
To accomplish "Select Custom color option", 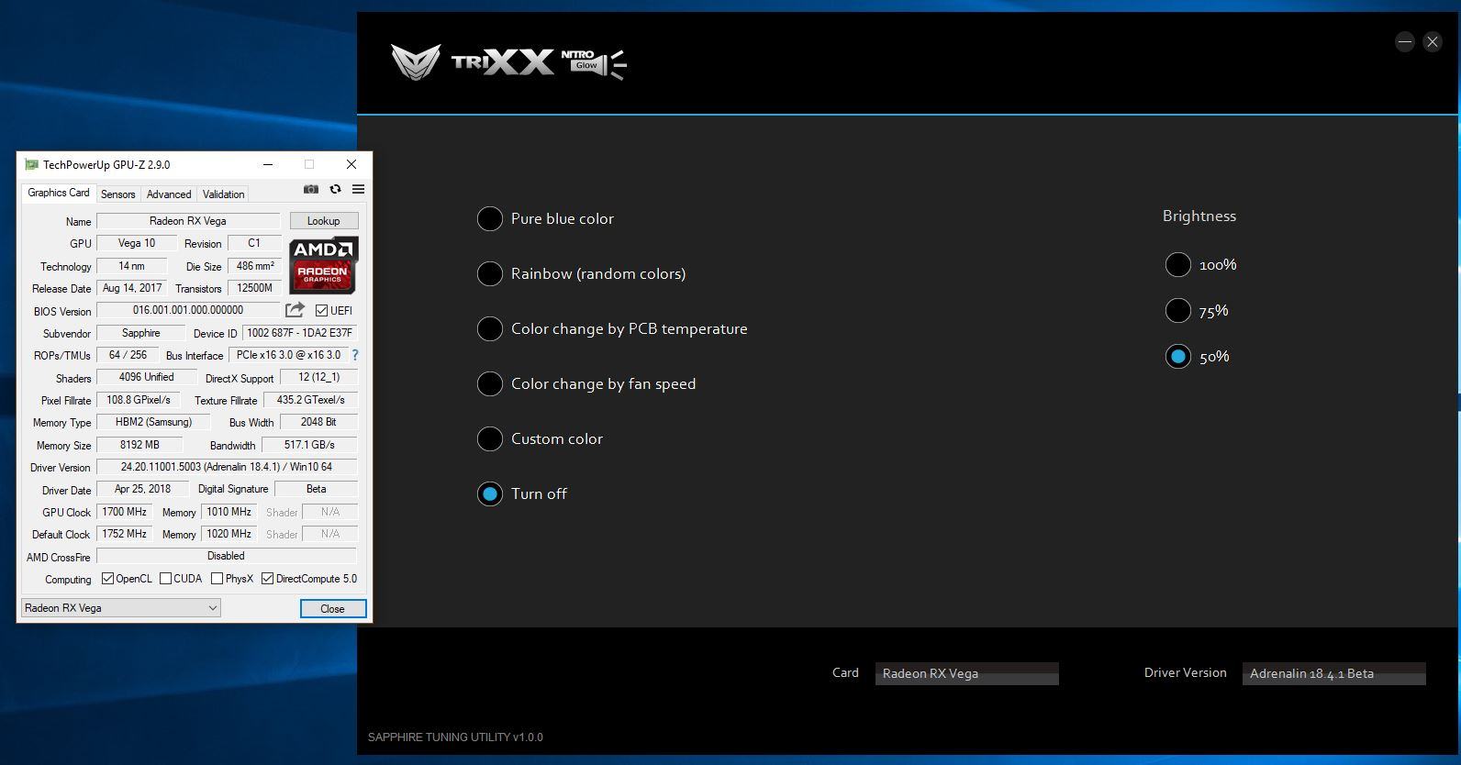I will [x=490, y=438].
